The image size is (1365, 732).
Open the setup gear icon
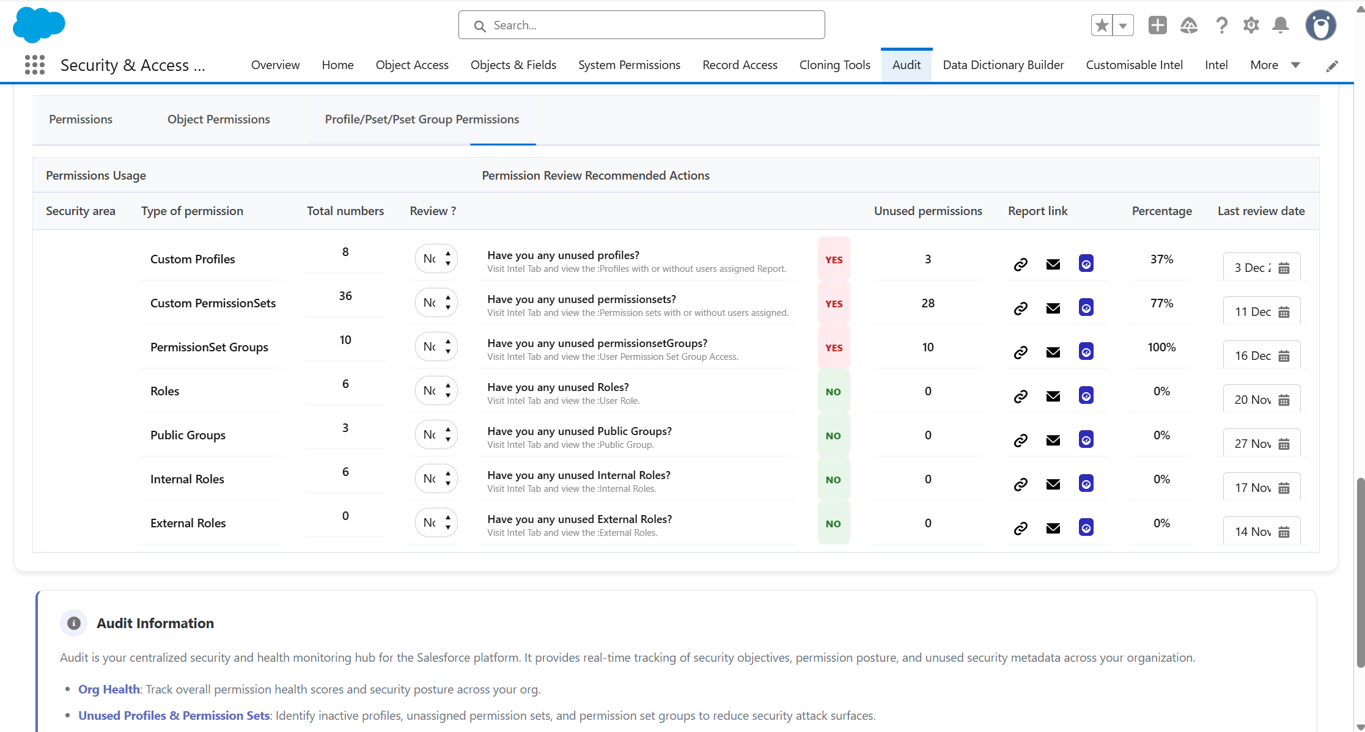[x=1251, y=25]
